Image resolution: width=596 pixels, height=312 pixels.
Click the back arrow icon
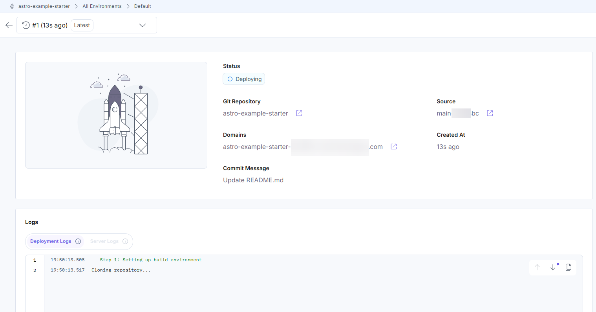click(9, 25)
